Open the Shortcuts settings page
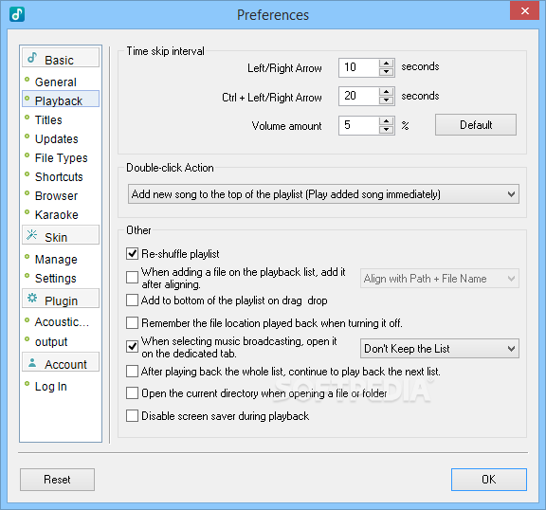Screen dimensions: 546x510 59,177
